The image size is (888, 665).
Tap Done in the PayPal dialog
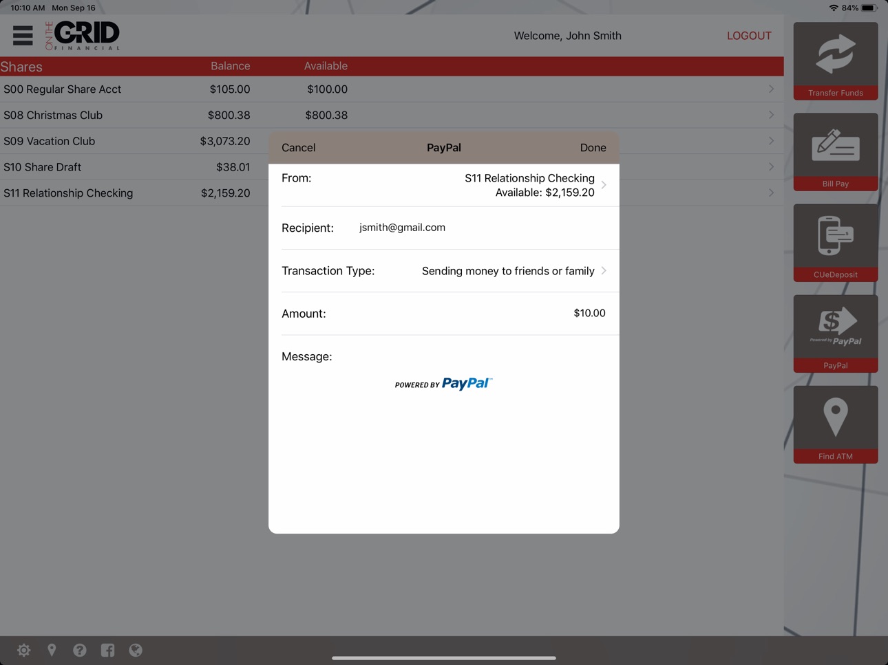pos(593,148)
